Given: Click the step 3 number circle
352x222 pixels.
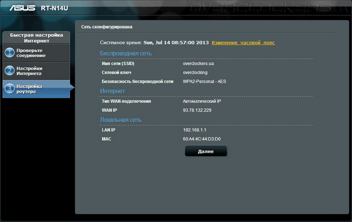Looking at the screenshot, I should coord(9,89).
